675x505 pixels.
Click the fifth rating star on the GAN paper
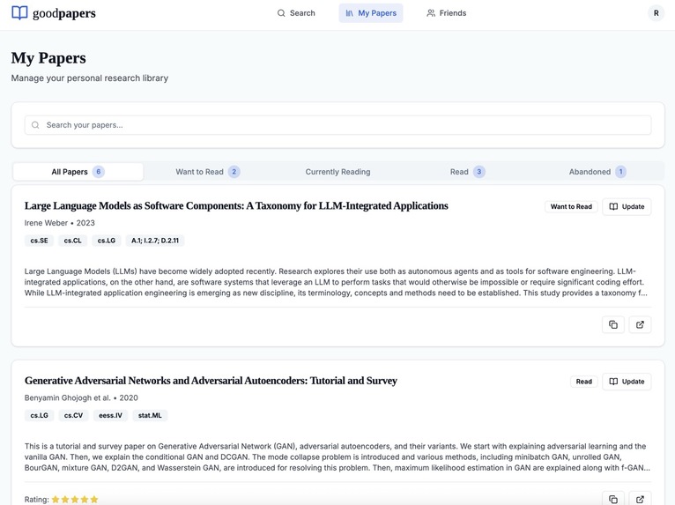coord(94,500)
